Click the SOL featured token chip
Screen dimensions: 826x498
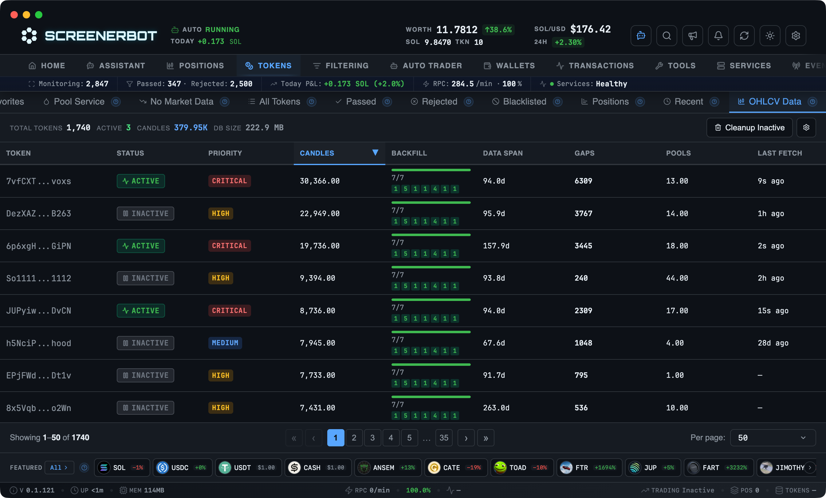click(x=122, y=468)
